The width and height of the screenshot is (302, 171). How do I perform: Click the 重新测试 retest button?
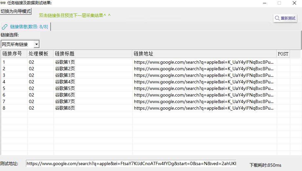click(285, 18)
